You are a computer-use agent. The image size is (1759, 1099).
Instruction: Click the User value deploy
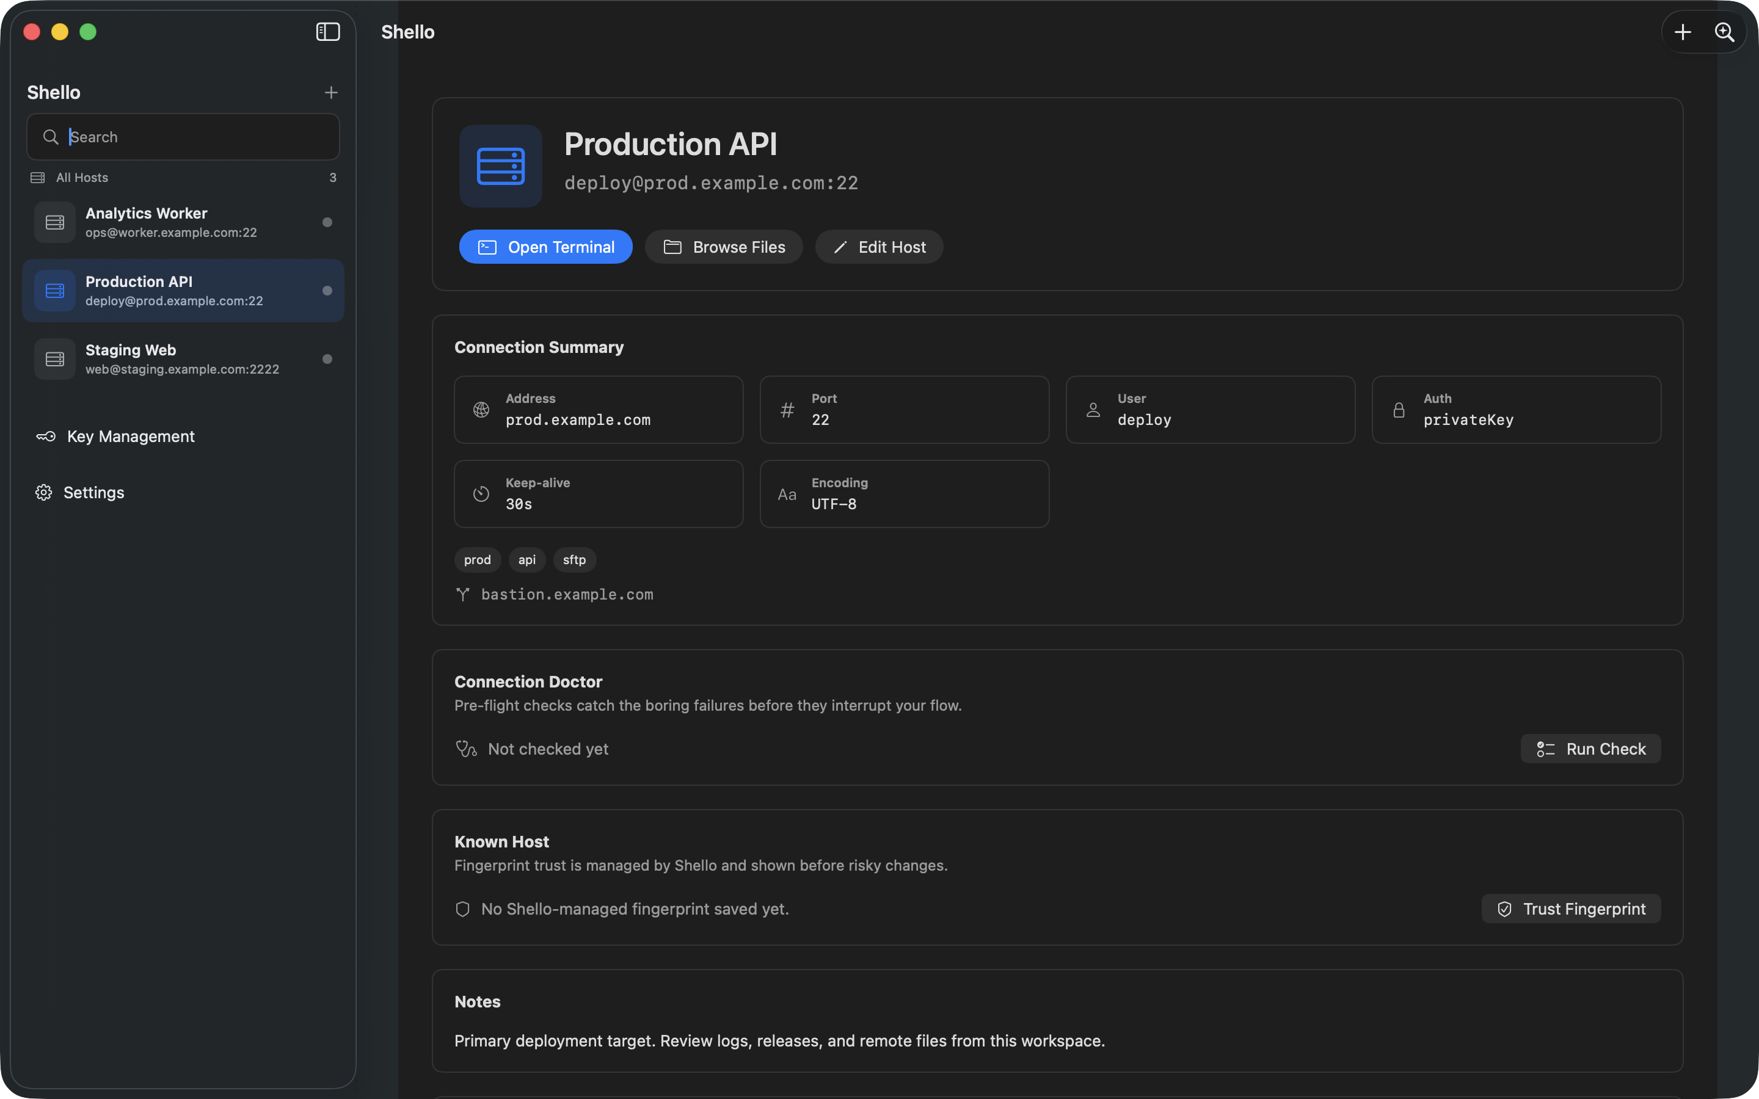[x=1145, y=420]
